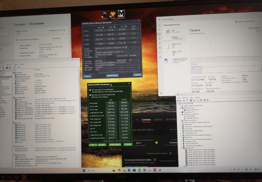Open Task Manager Services sidebar icon
The width and height of the screenshot is (262, 182).
pyautogui.click(x=160, y=57)
